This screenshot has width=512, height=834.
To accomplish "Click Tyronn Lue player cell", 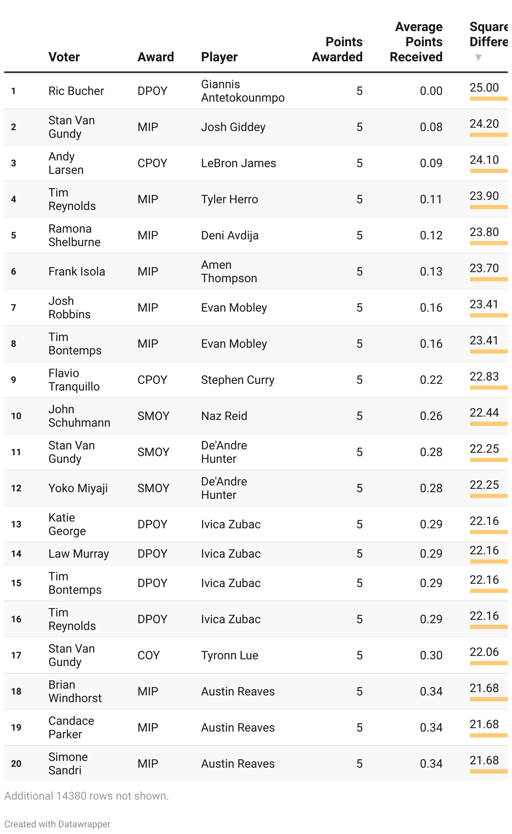I will (x=230, y=655).
